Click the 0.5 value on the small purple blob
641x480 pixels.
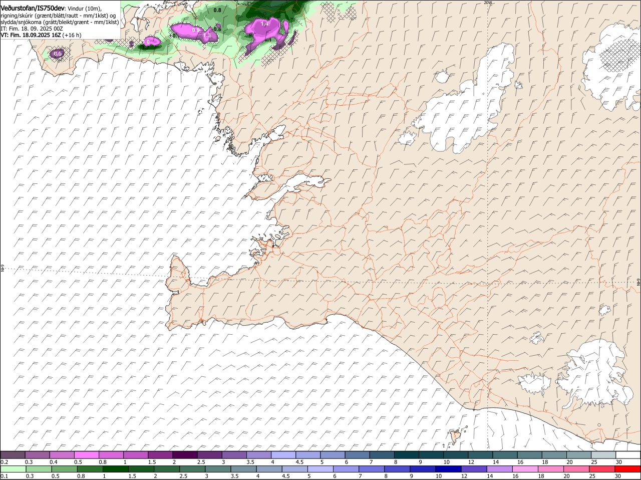tap(58, 54)
